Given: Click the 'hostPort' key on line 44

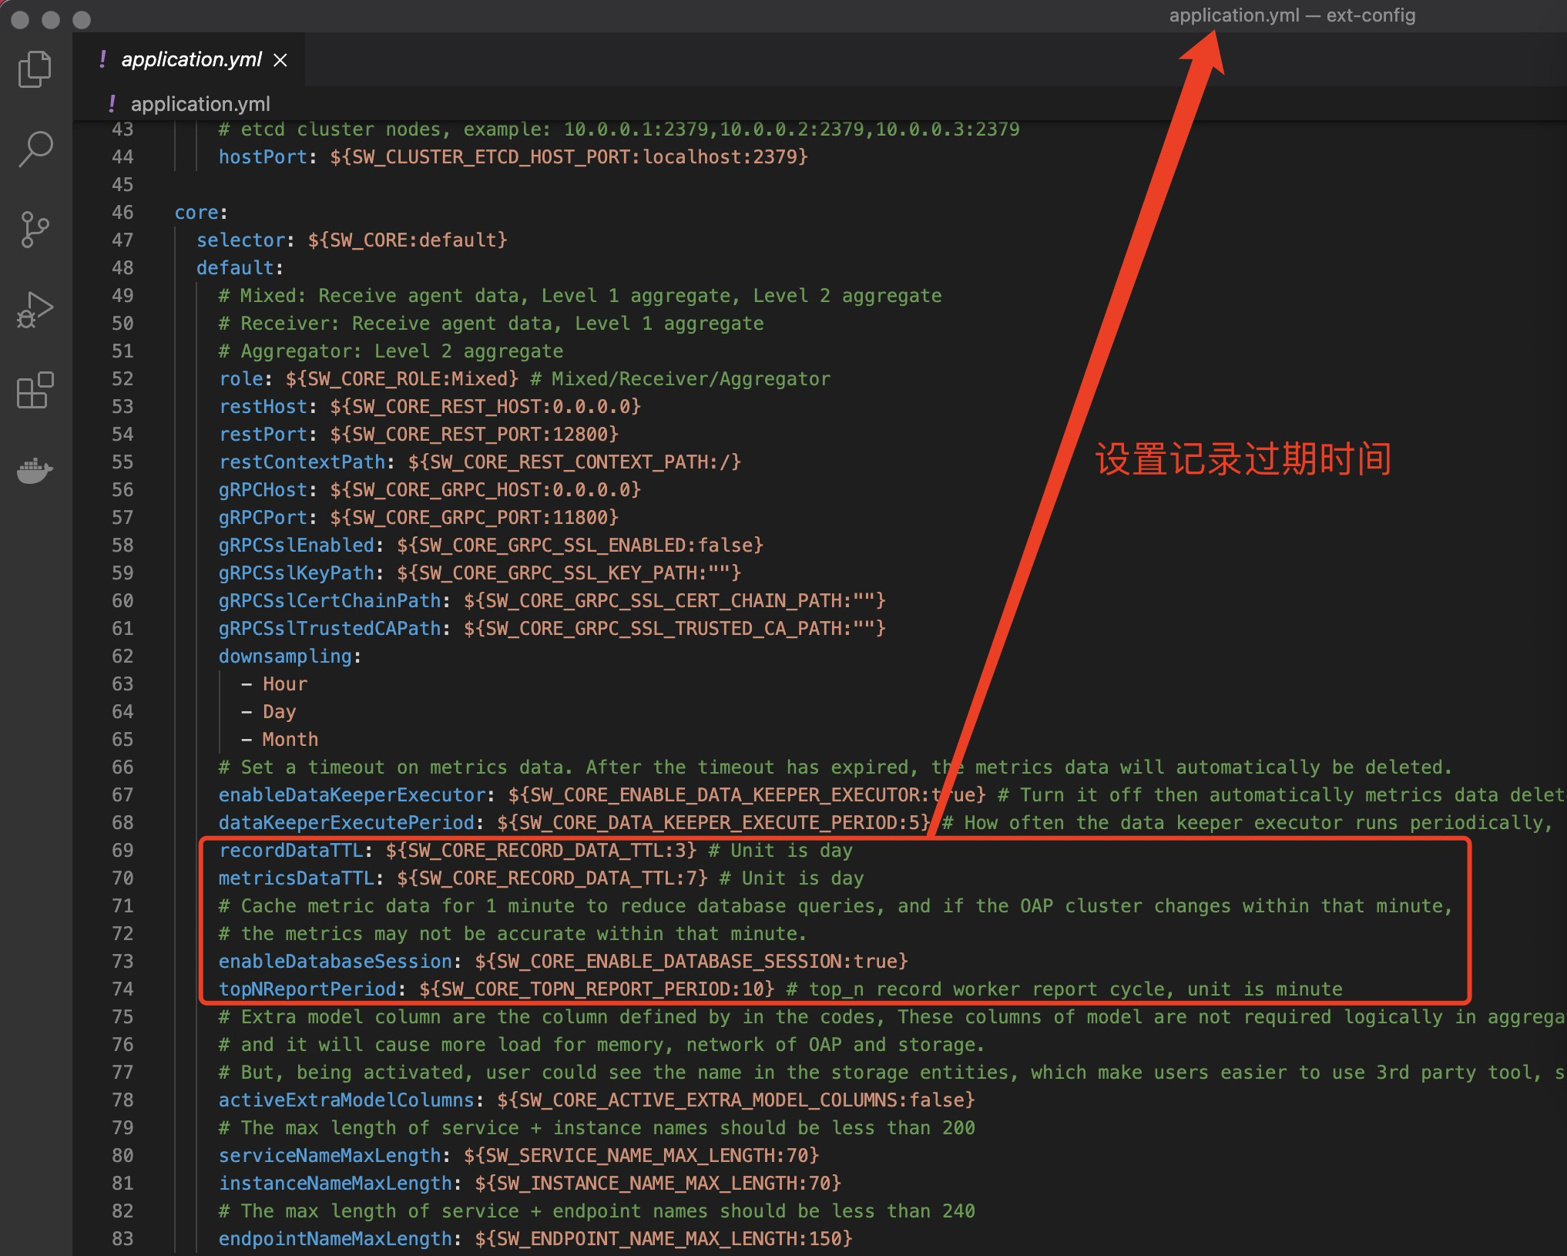Looking at the screenshot, I should 263,156.
